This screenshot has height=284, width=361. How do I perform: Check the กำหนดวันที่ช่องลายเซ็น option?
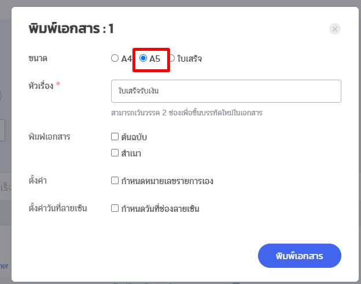pos(115,208)
